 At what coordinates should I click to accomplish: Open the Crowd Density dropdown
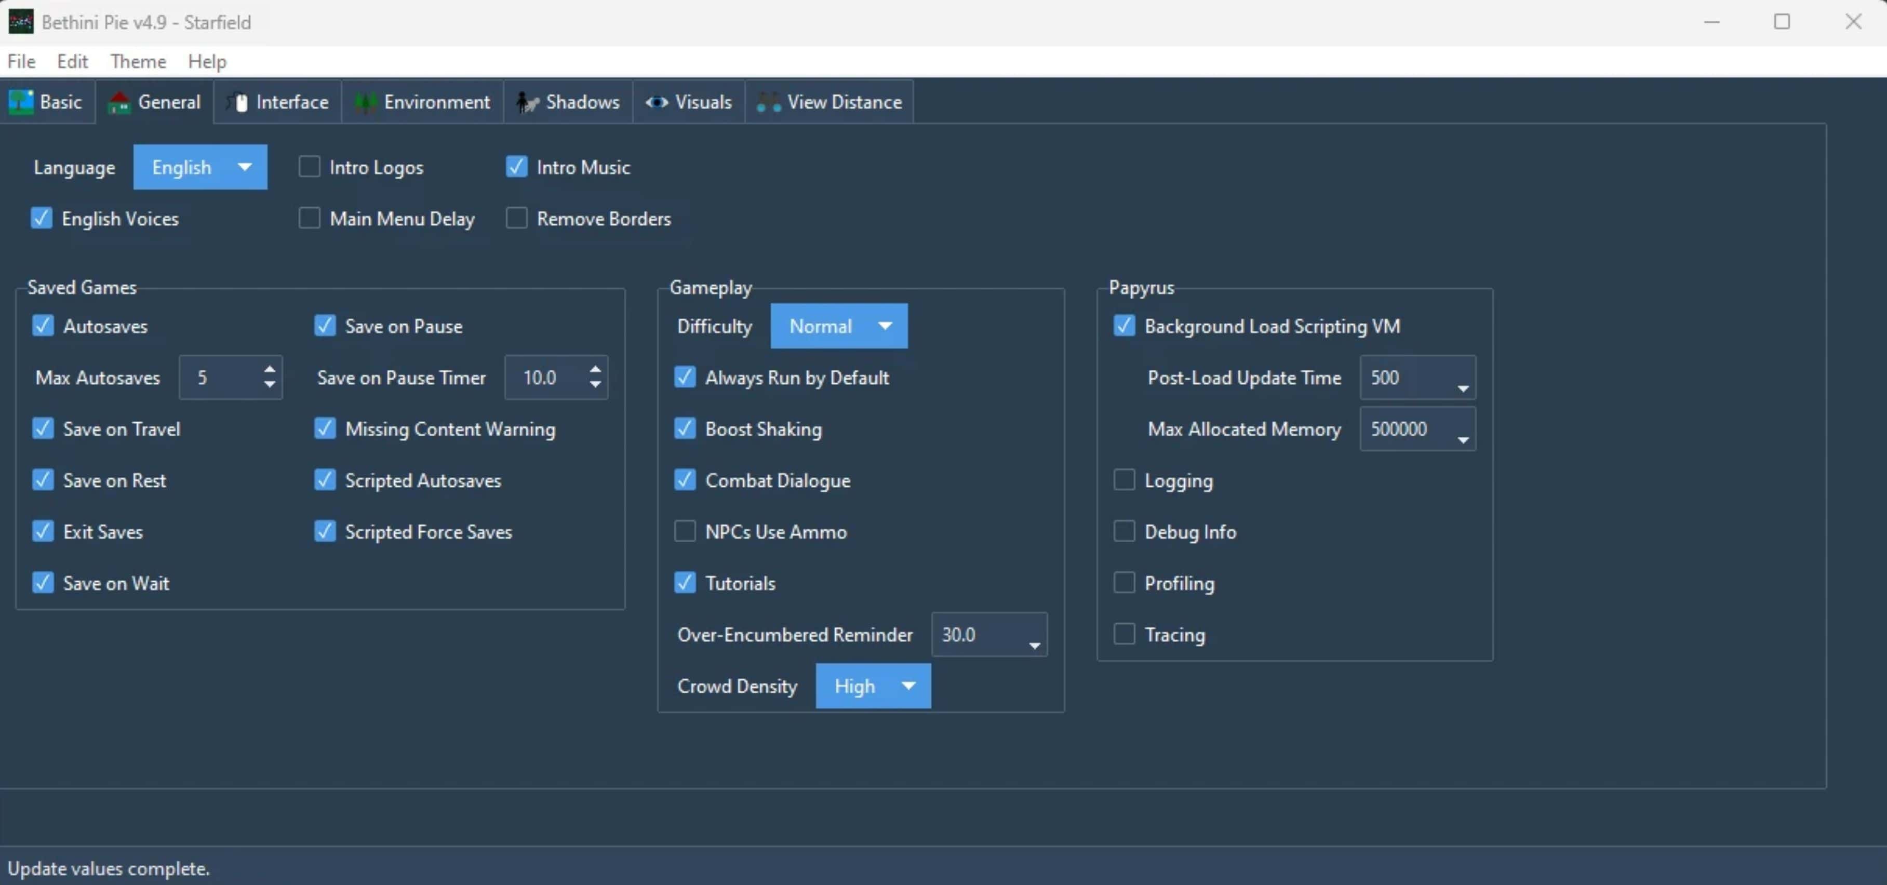[873, 686]
